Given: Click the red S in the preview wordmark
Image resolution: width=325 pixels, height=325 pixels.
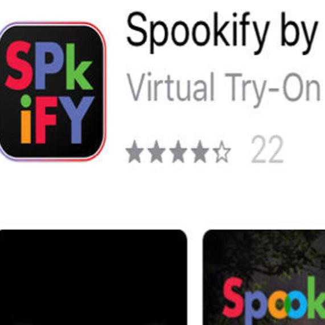Looking at the screenshot, I should point(233,297).
